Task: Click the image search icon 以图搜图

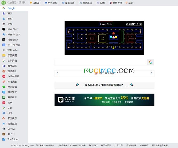Action: pos(4,55)
